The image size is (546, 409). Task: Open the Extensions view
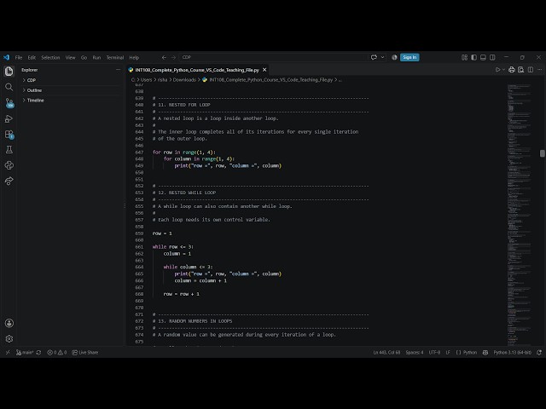coord(9,135)
